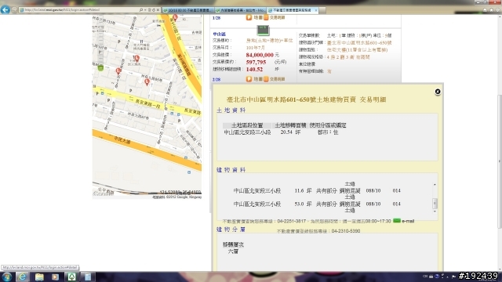Open Internet Explorer from the taskbar
This screenshot has width=502, height=282.
[22, 277]
